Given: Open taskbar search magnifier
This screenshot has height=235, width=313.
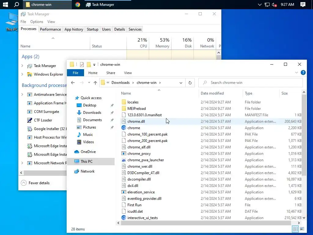Looking at the screenshot, I should (17, 4).
